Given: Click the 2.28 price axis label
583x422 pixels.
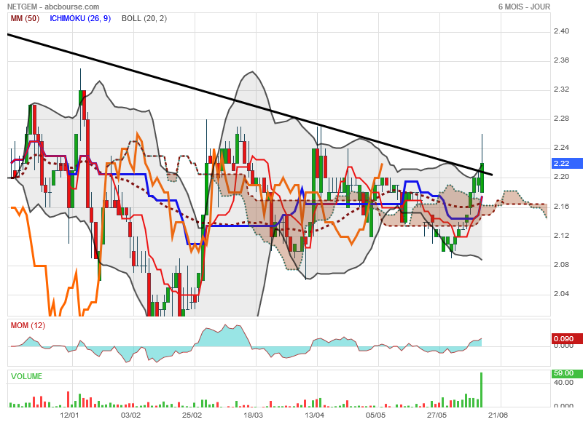Looking at the screenshot, I should 561,119.
